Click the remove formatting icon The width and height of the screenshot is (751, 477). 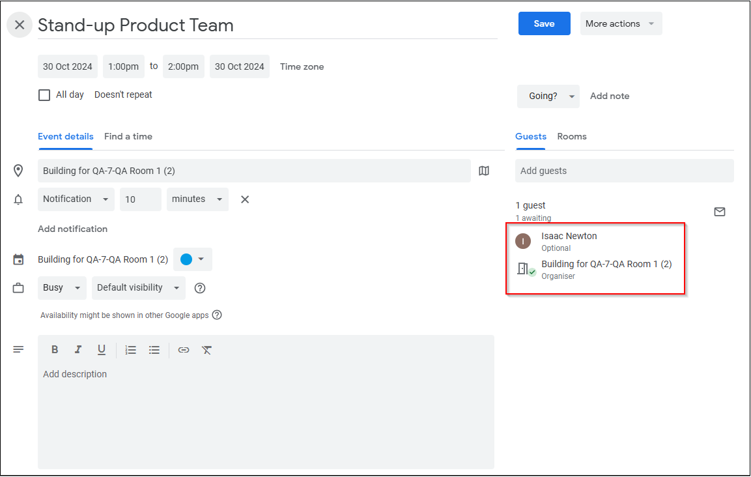[x=206, y=350]
